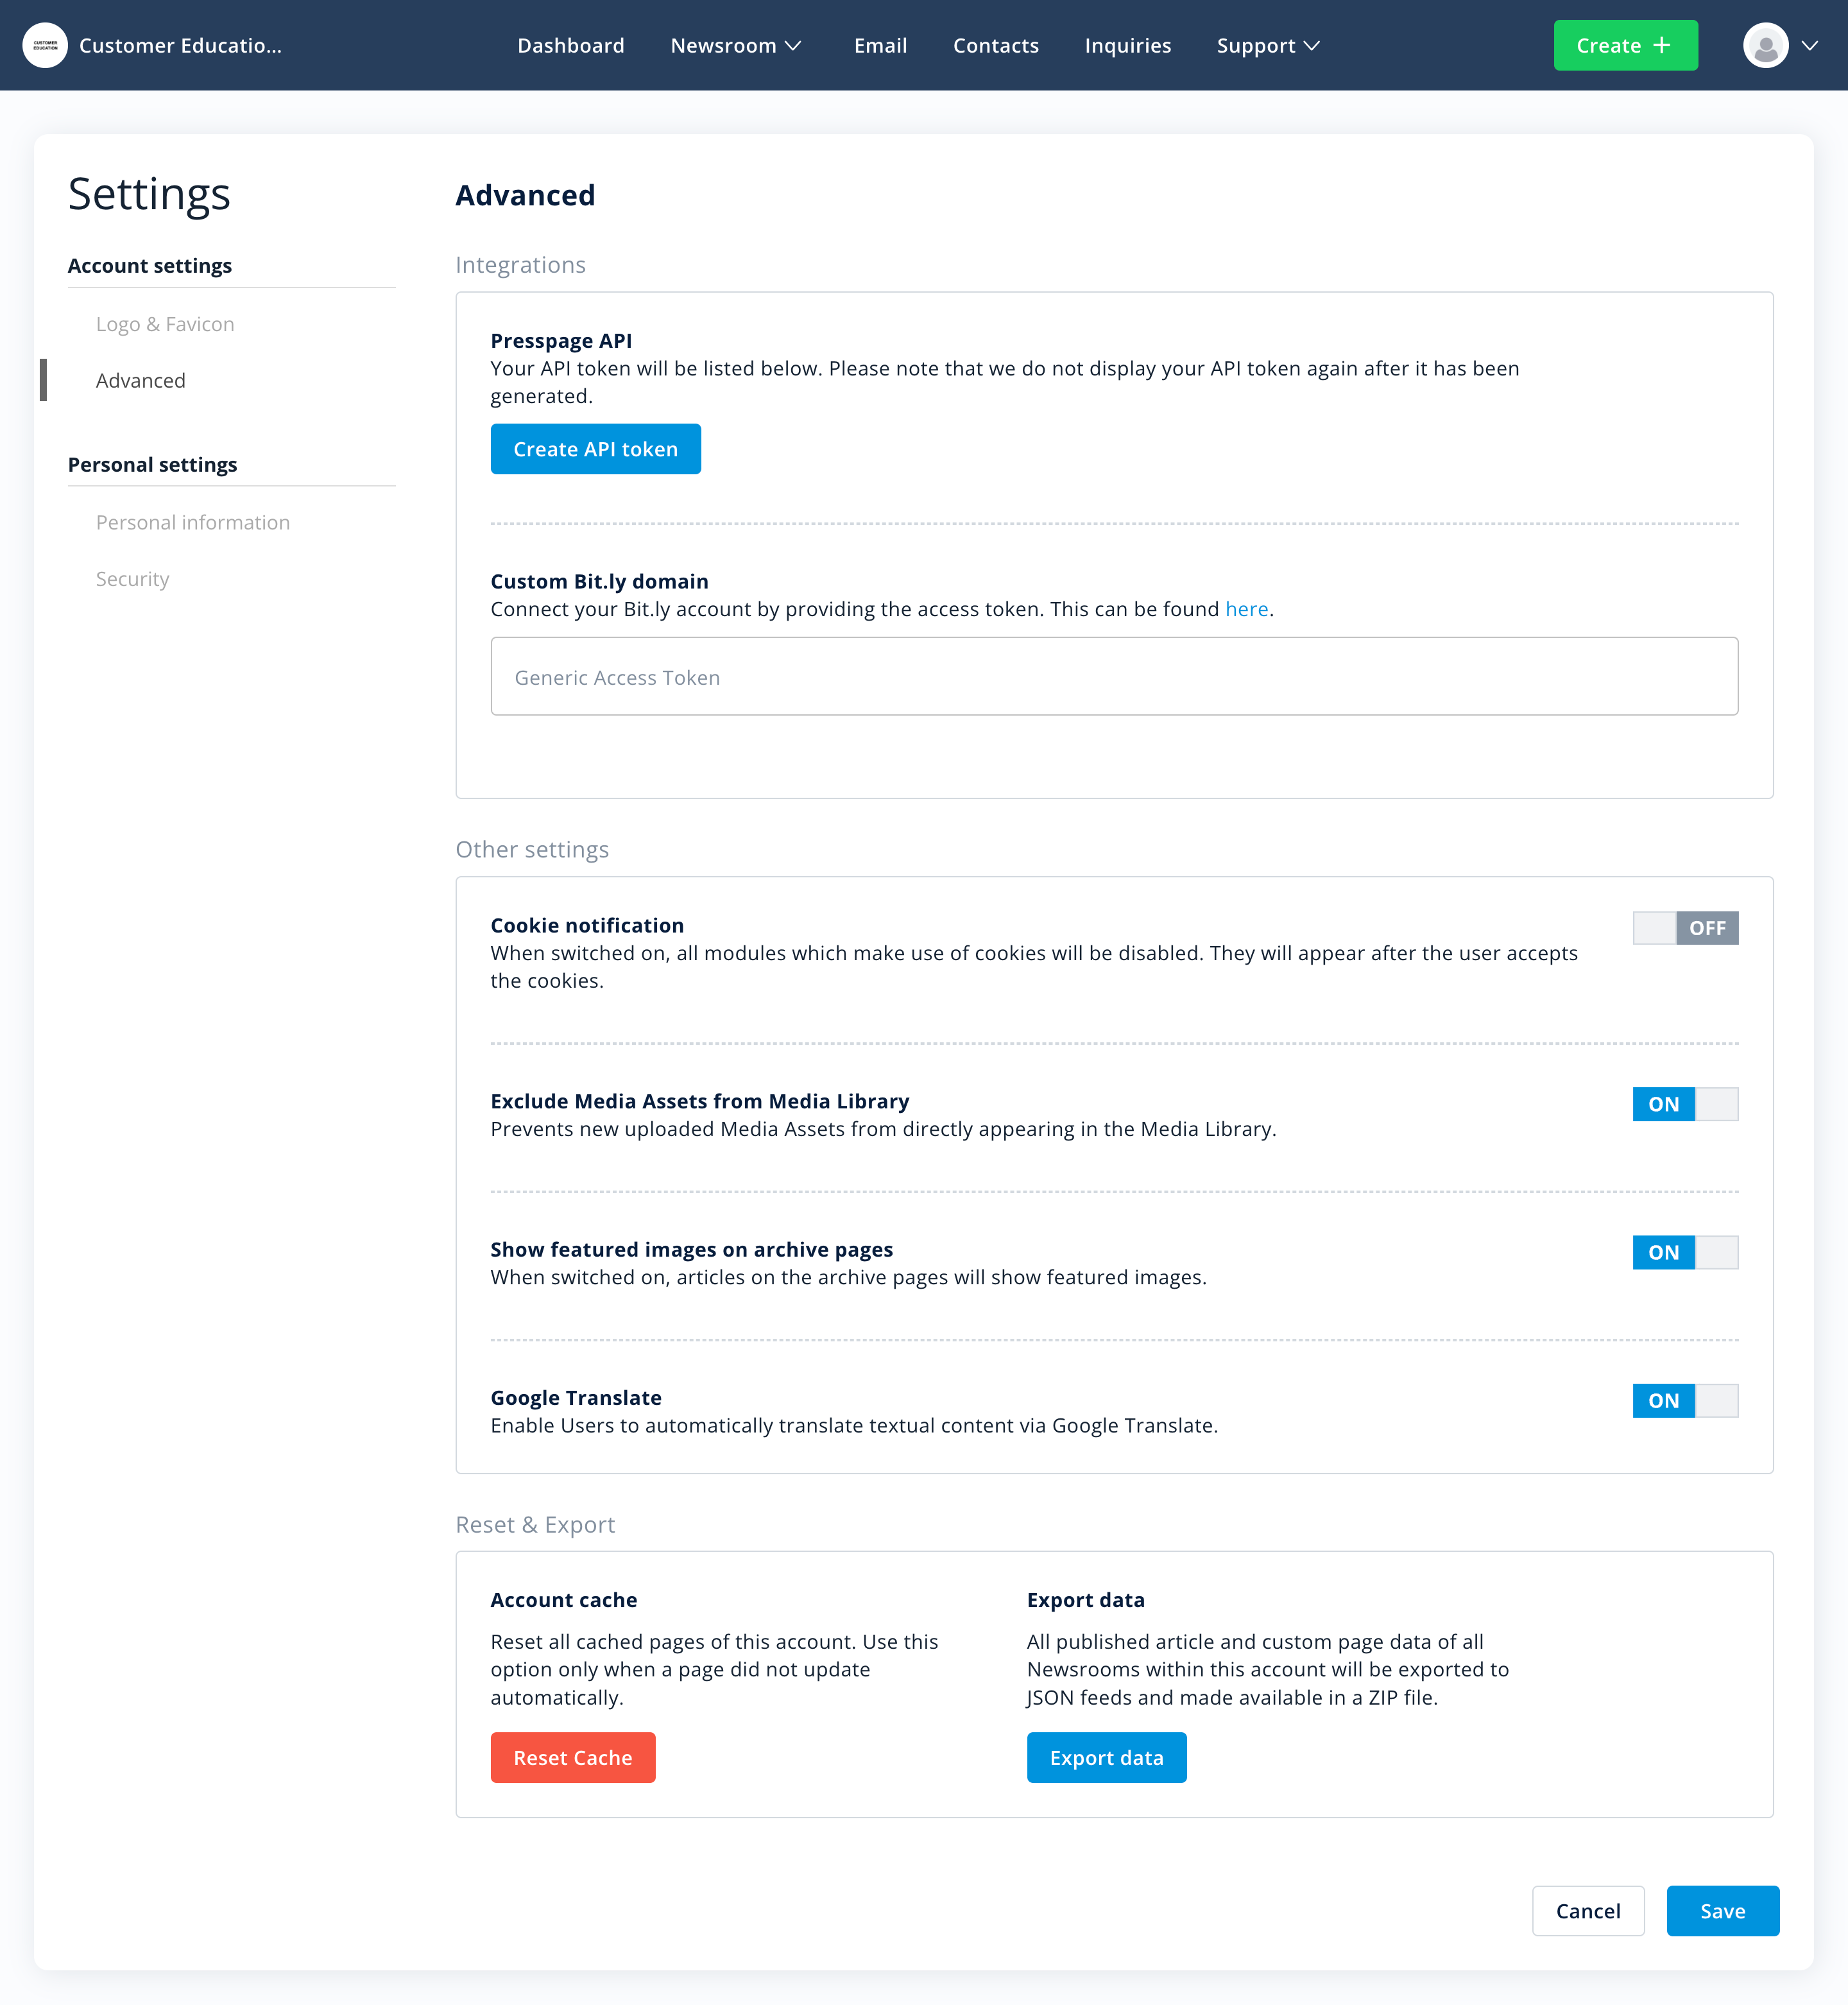
Task: Open the Contacts section
Action: click(x=995, y=45)
